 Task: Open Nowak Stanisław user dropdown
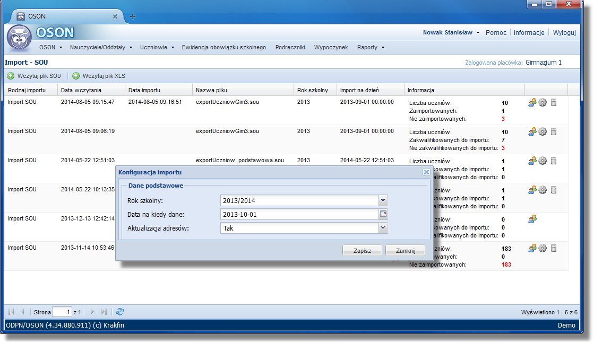[451, 32]
